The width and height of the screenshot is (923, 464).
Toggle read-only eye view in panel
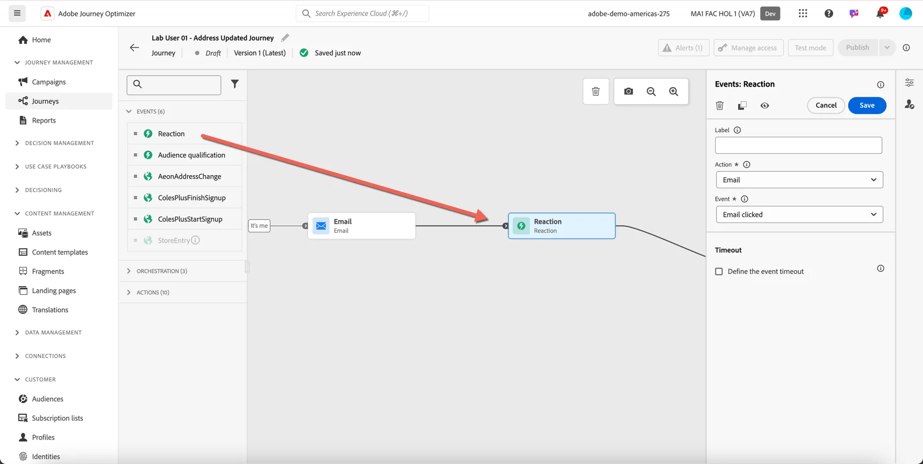[x=765, y=105]
